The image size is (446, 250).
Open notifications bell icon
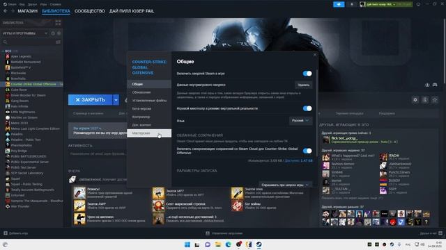click(x=351, y=4)
